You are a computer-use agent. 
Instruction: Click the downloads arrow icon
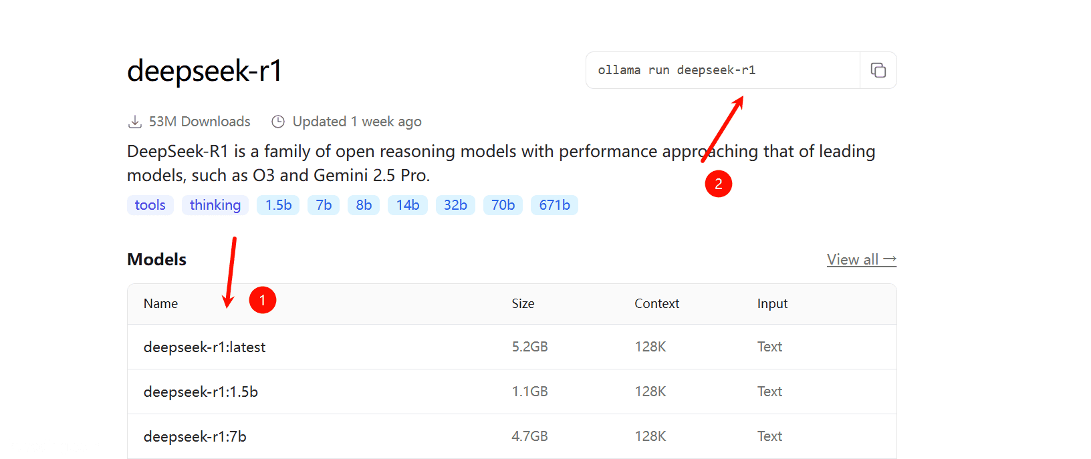[135, 122]
